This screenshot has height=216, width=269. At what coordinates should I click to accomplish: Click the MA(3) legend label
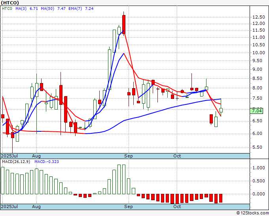pyautogui.click(x=21, y=9)
